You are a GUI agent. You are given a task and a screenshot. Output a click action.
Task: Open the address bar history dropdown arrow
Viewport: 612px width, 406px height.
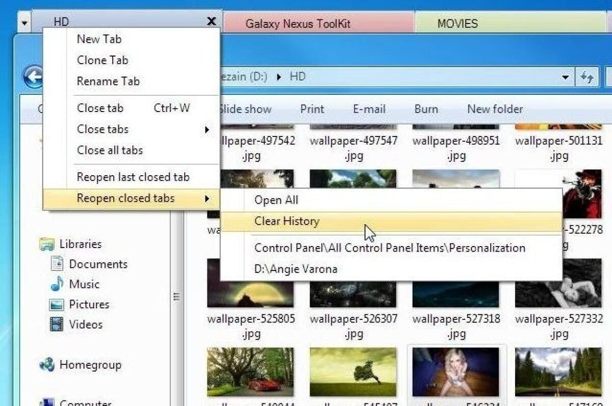(x=565, y=76)
